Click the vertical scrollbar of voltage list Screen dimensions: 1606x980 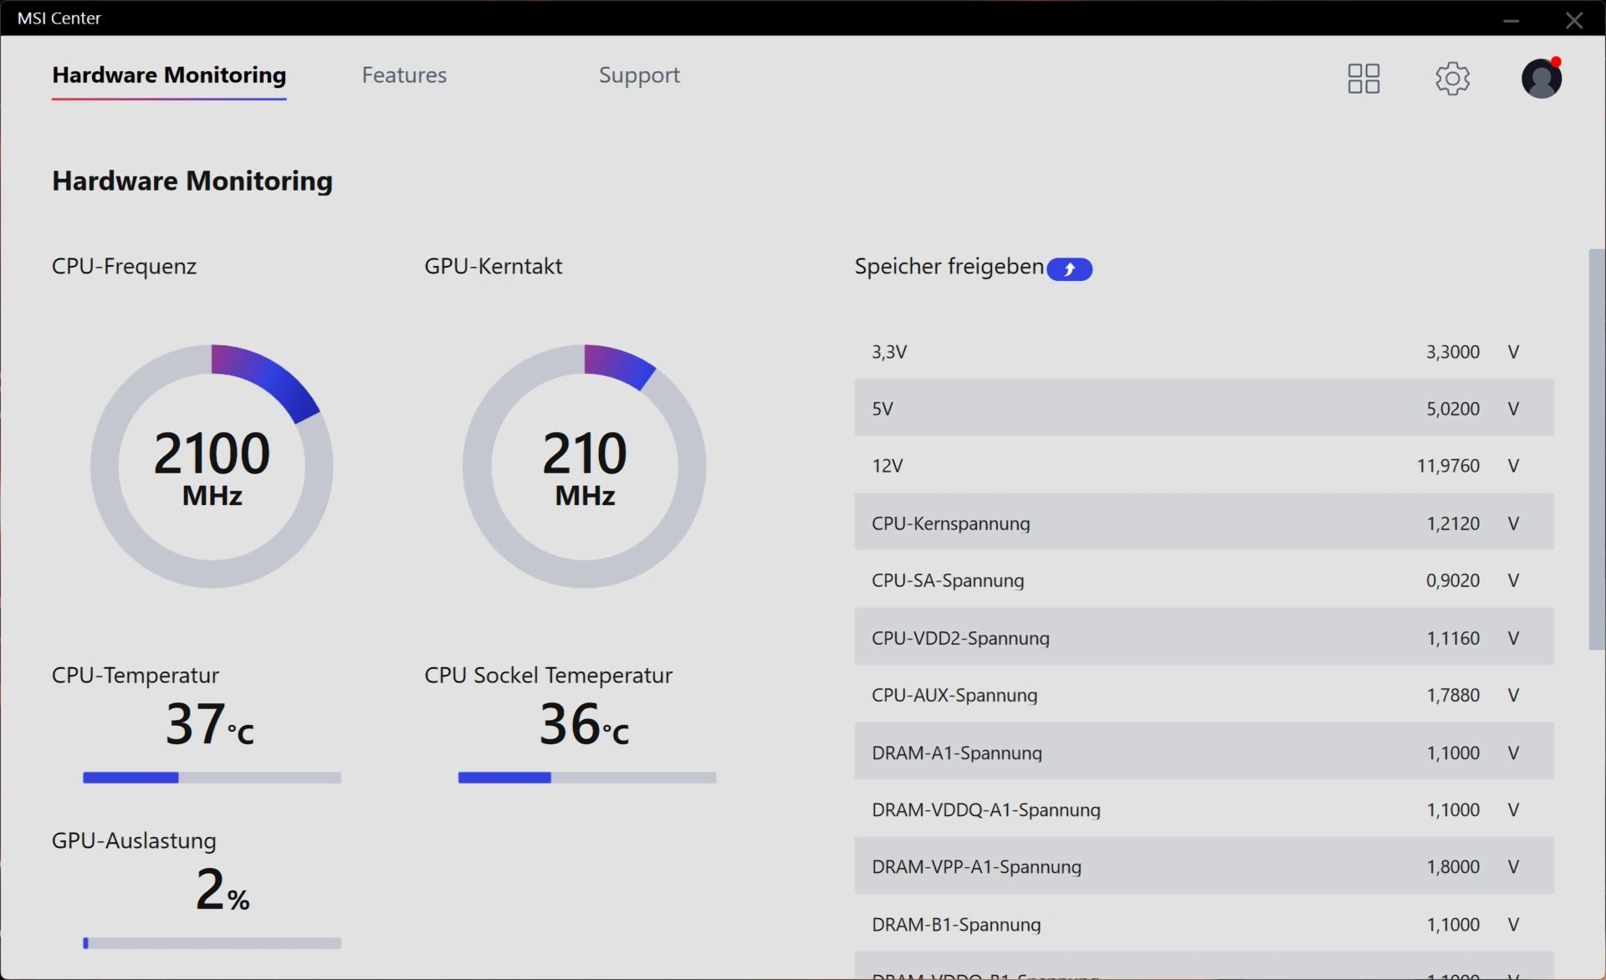(1596, 449)
